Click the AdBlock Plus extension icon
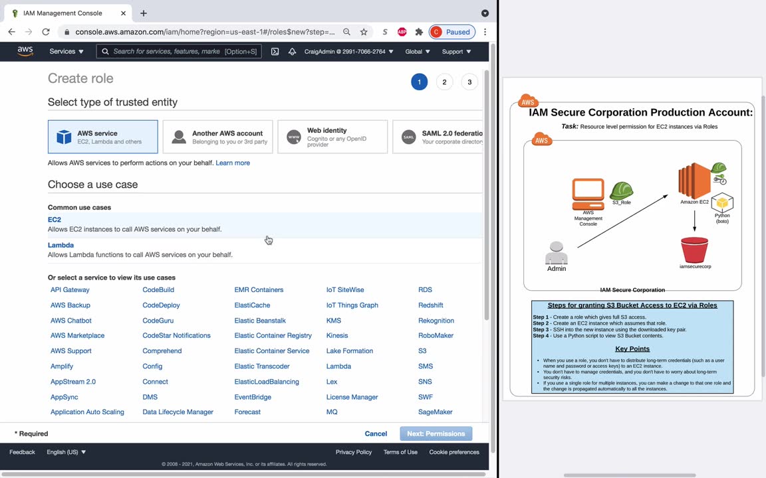Viewport: 766px width, 478px height. [x=402, y=32]
